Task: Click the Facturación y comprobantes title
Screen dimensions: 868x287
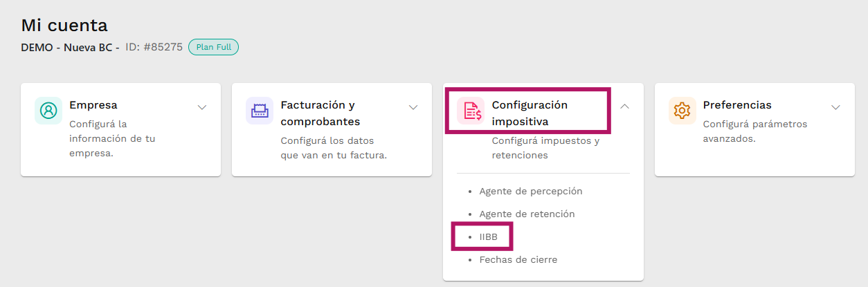Action: click(320, 113)
